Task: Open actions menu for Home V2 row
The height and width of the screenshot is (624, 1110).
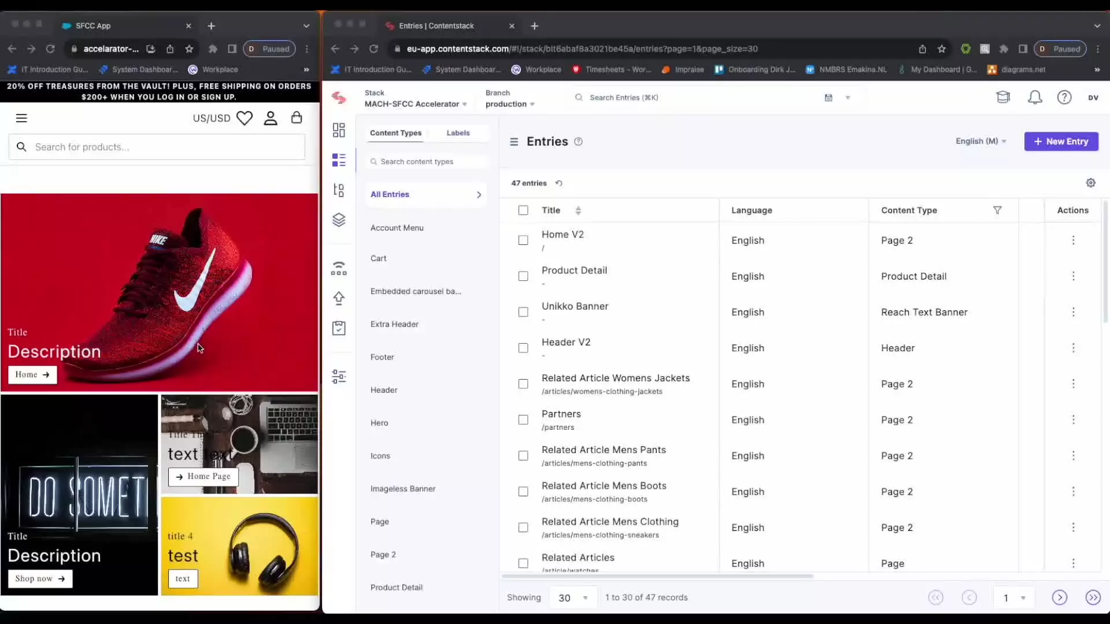Action: point(1074,240)
